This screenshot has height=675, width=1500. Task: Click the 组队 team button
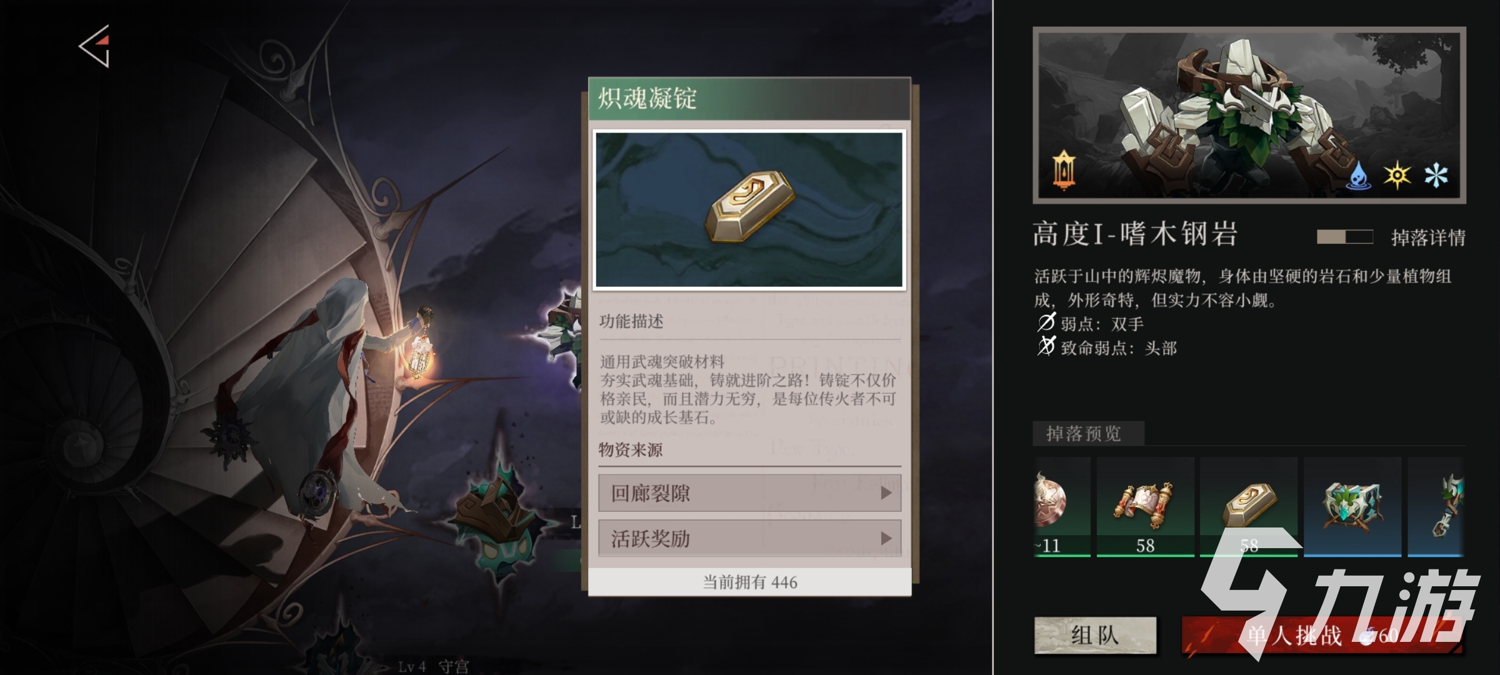(1095, 636)
